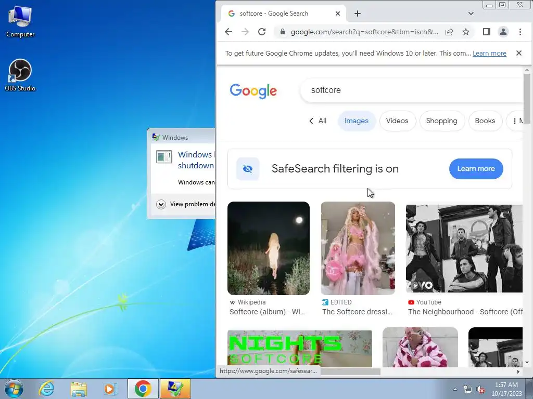
Task: Click The Softcore dressing title link
Action: click(x=357, y=312)
